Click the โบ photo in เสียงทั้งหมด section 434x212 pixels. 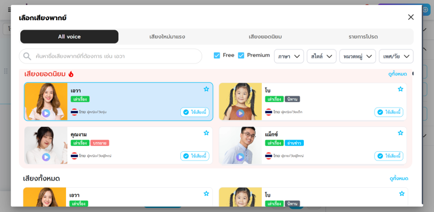click(240, 197)
